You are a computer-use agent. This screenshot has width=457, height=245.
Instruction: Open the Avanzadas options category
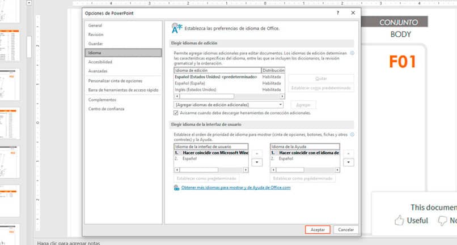point(98,71)
